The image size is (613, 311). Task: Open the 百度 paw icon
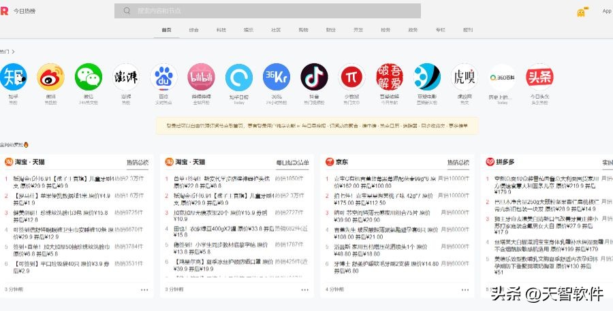point(163,77)
